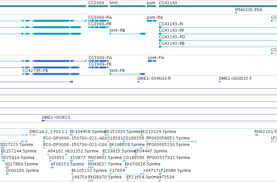
Task: Select EST RP003537913.5prime
Action: point(168,158)
